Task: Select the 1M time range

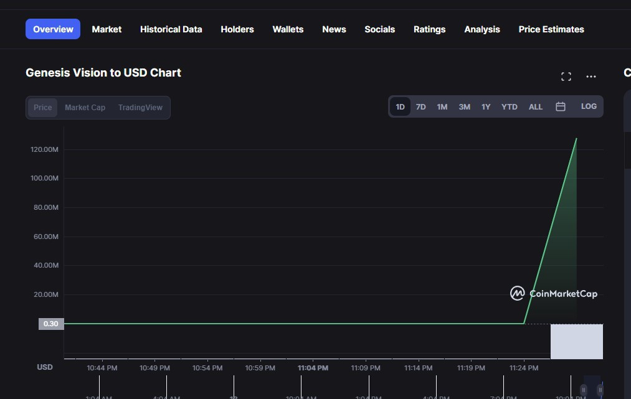Action: point(442,106)
